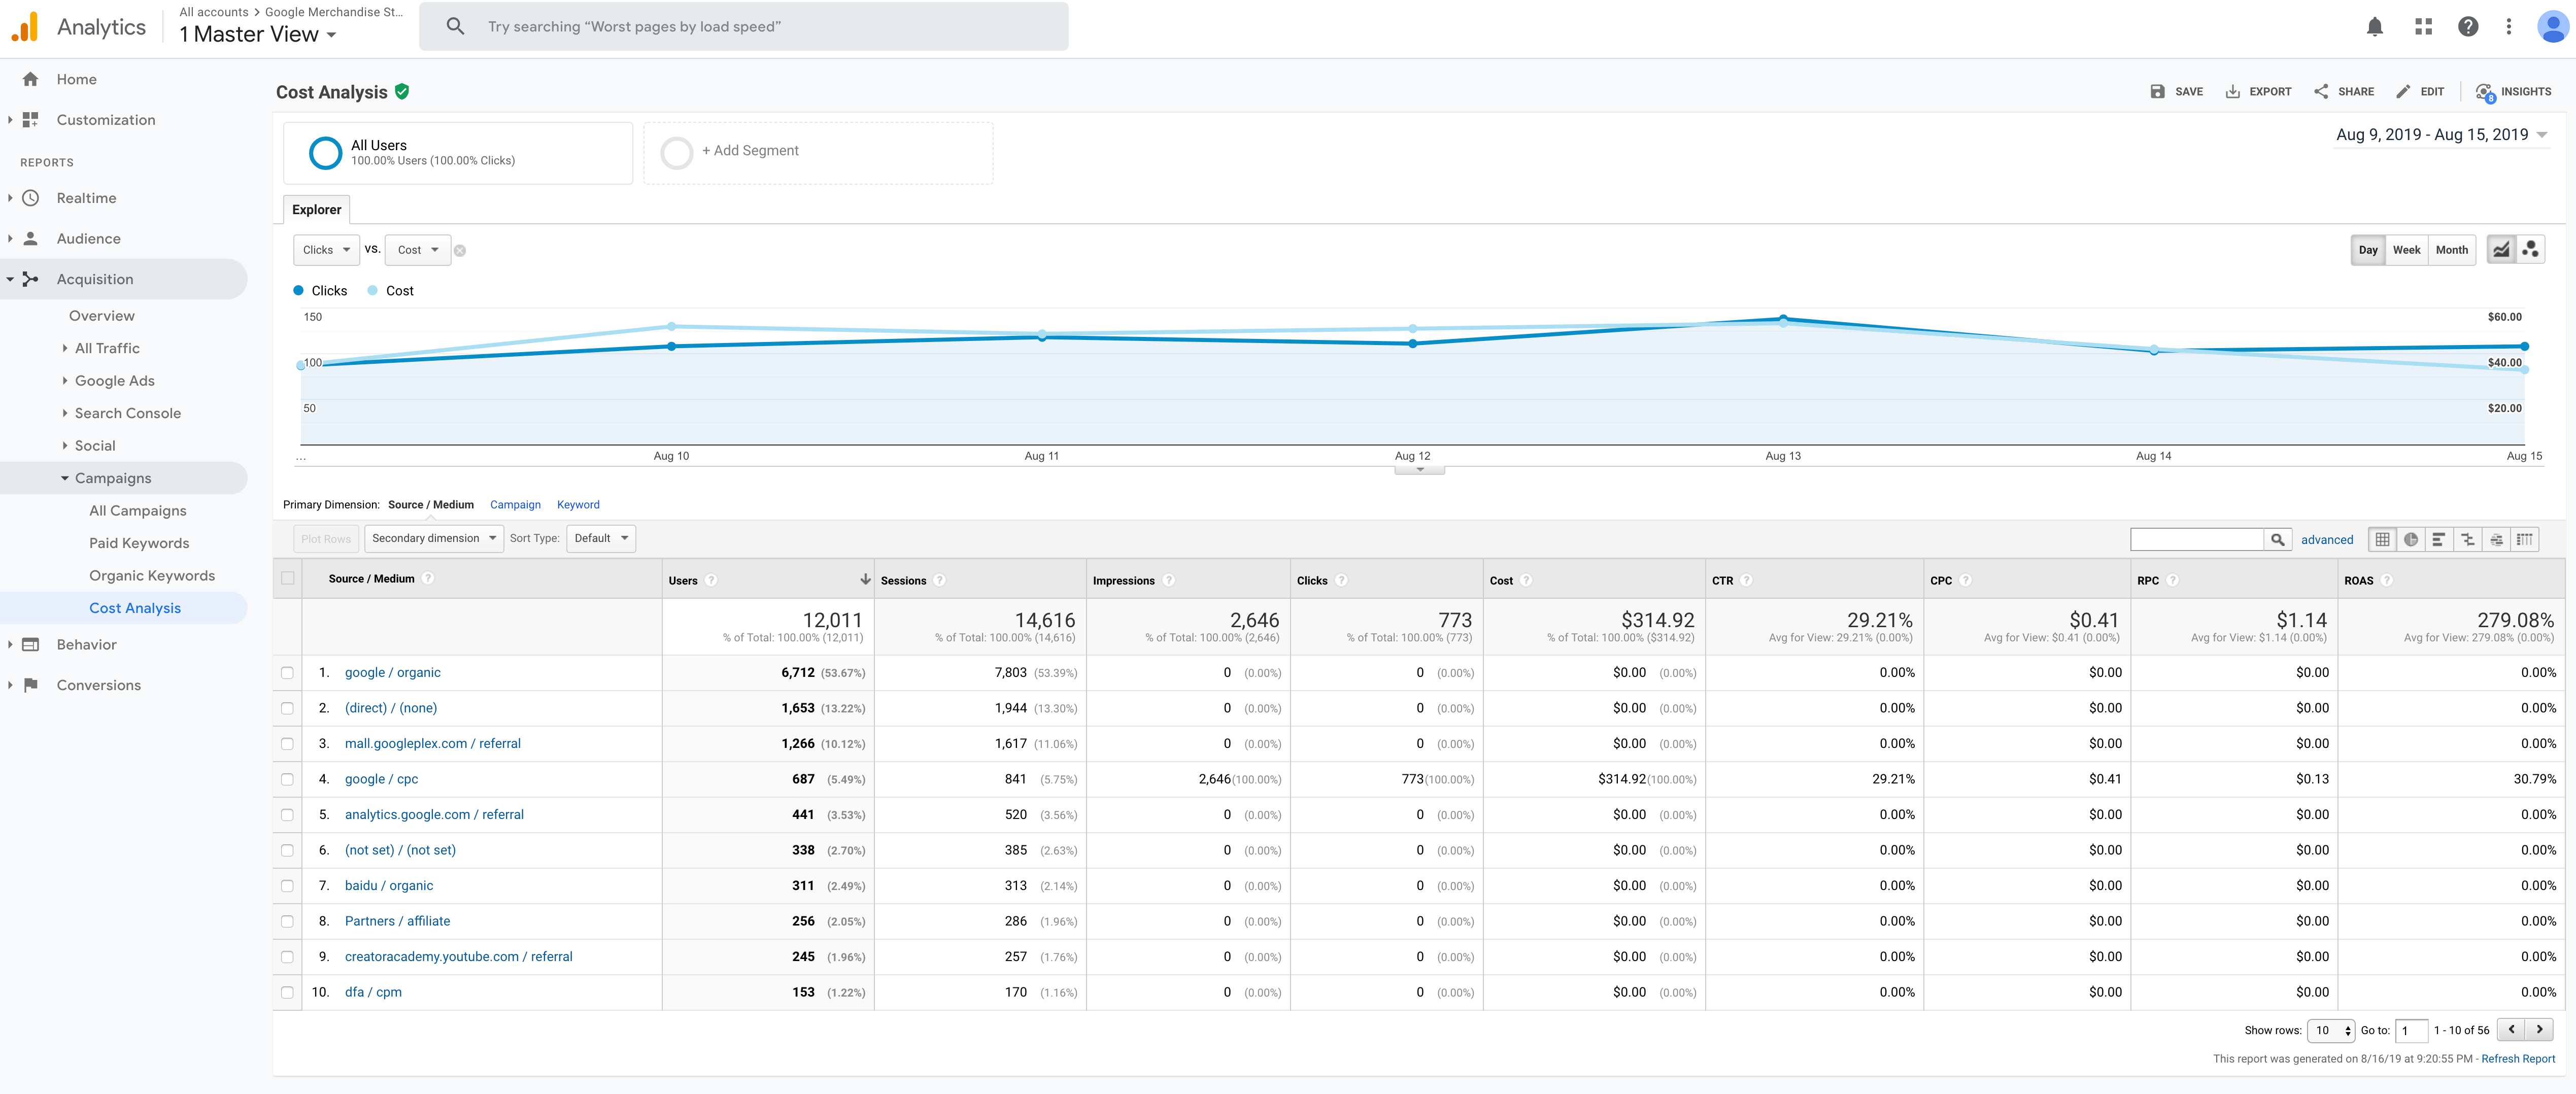This screenshot has height=1094, width=2576.
Task: Open the three-dot more options menu
Action: click(2508, 27)
